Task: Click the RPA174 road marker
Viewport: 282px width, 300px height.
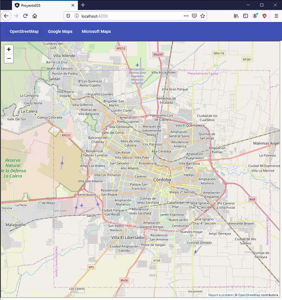Action: [x=219, y=53]
